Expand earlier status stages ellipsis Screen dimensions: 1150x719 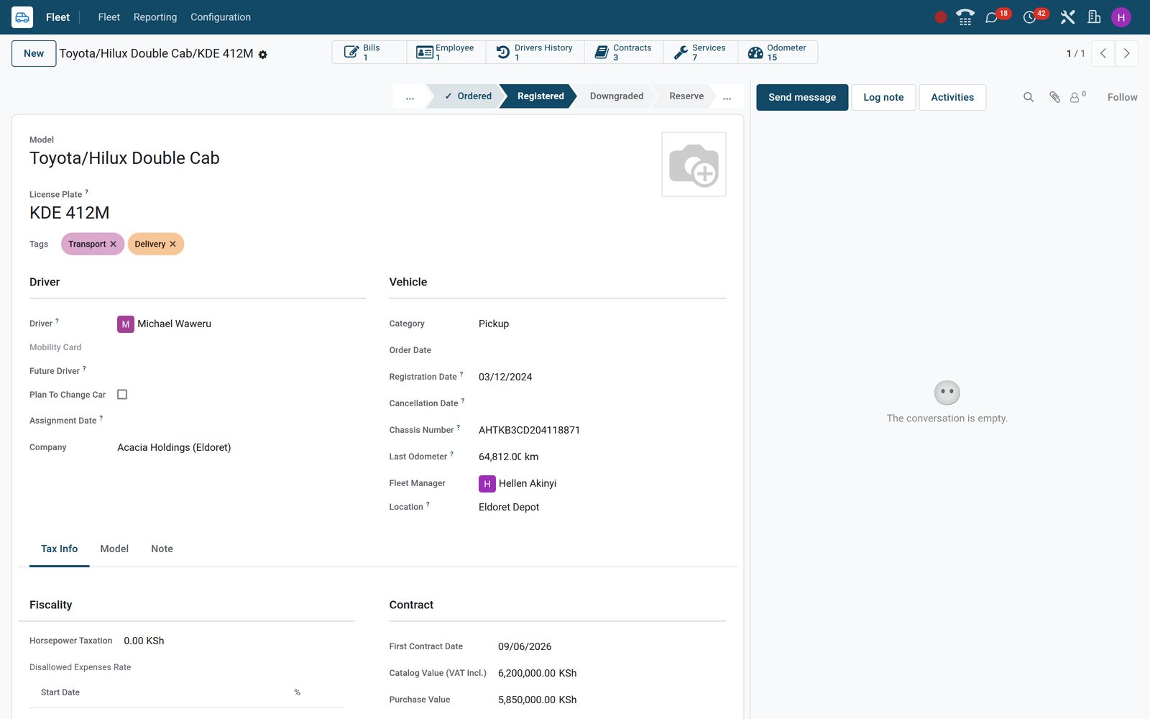tap(410, 96)
